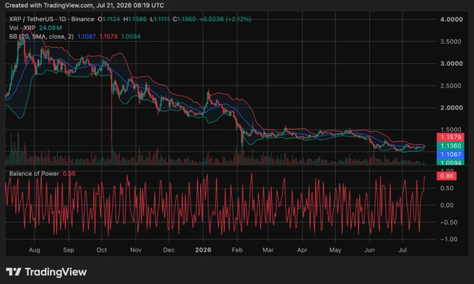Click the 'Created with TradingView.com' header text
The width and height of the screenshot is (474, 284).
tap(49, 5)
